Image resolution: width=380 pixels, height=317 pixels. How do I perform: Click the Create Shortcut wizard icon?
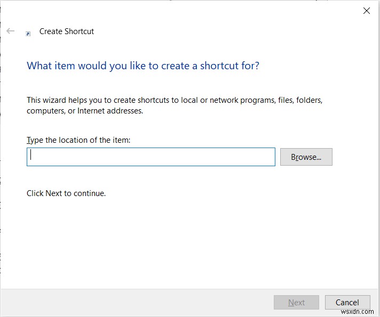[x=28, y=34]
